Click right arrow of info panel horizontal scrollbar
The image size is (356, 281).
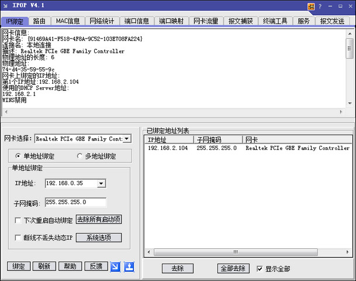tap(341, 112)
